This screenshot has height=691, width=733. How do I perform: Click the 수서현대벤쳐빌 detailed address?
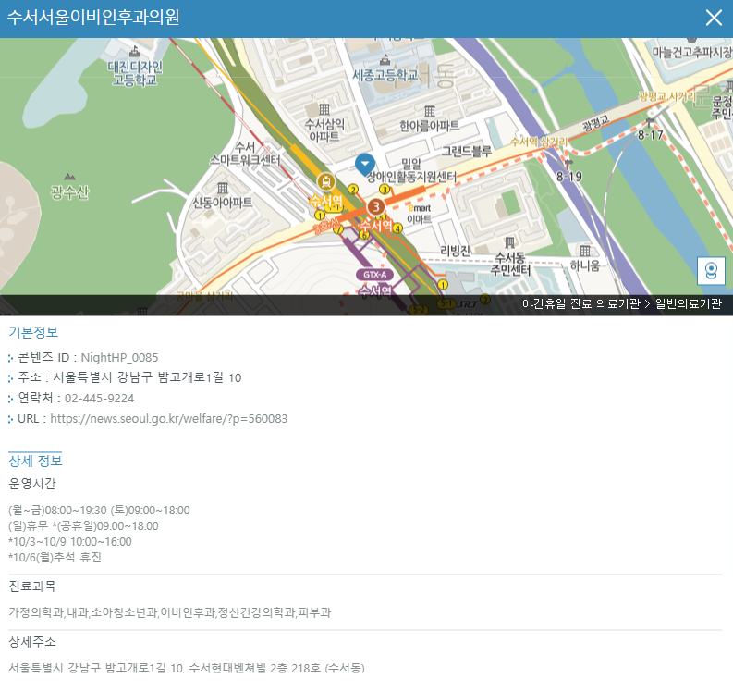pos(187,668)
